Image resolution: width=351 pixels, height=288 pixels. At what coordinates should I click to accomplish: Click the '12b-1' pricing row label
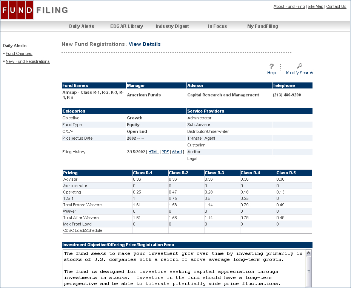(68, 198)
